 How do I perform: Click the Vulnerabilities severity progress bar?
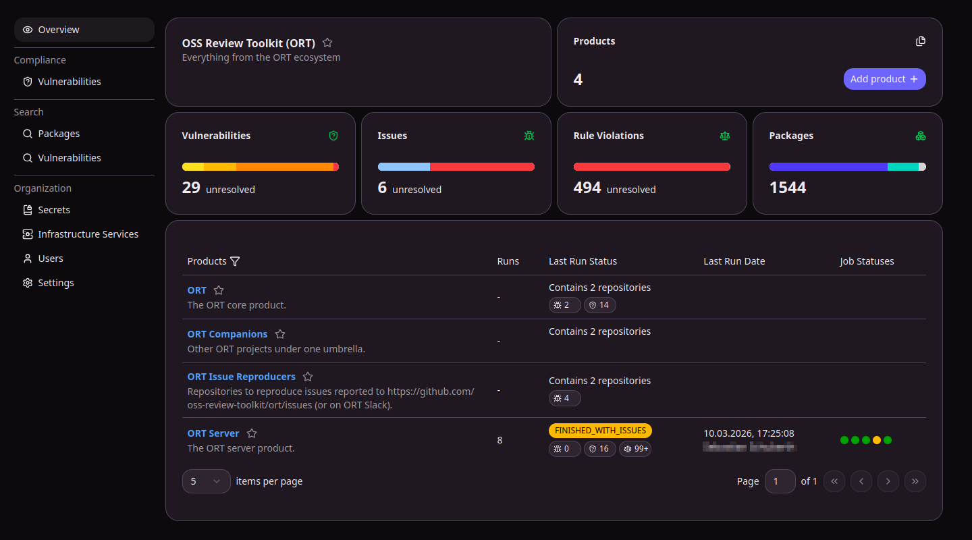(261, 167)
